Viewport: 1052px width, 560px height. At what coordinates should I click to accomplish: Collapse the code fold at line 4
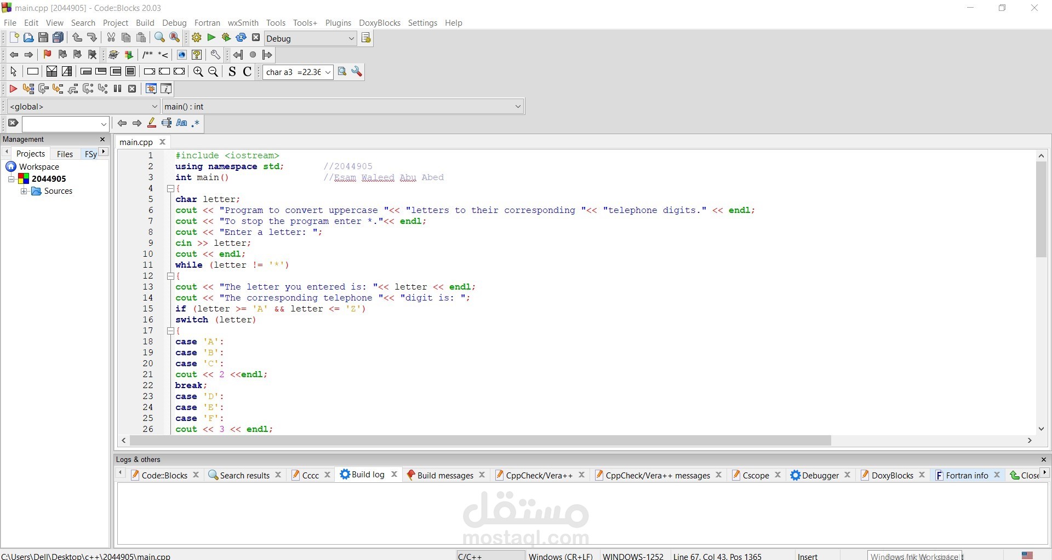(170, 188)
